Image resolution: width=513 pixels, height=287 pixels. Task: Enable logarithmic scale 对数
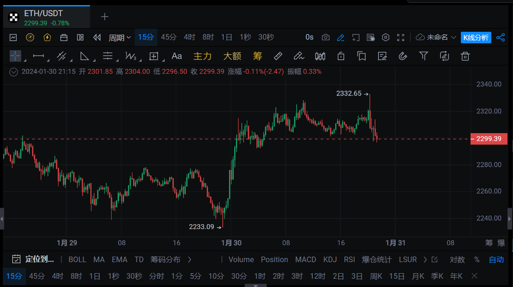coord(457,259)
